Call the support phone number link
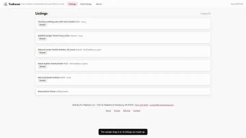This screenshot has height=138, width=246. tap(141, 105)
